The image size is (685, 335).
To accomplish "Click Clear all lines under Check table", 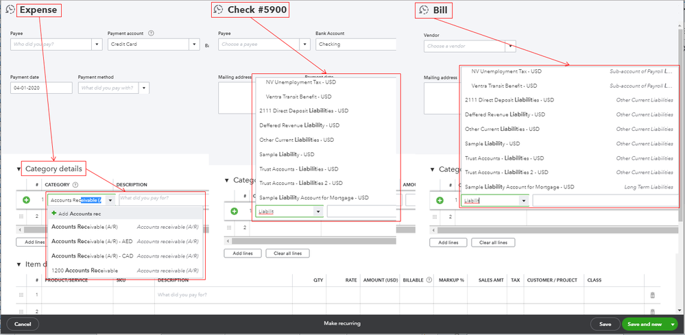I will pyautogui.click(x=287, y=253).
